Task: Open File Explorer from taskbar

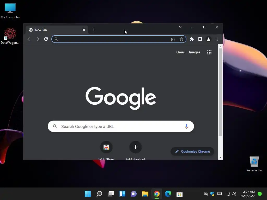Action: click(x=145, y=194)
